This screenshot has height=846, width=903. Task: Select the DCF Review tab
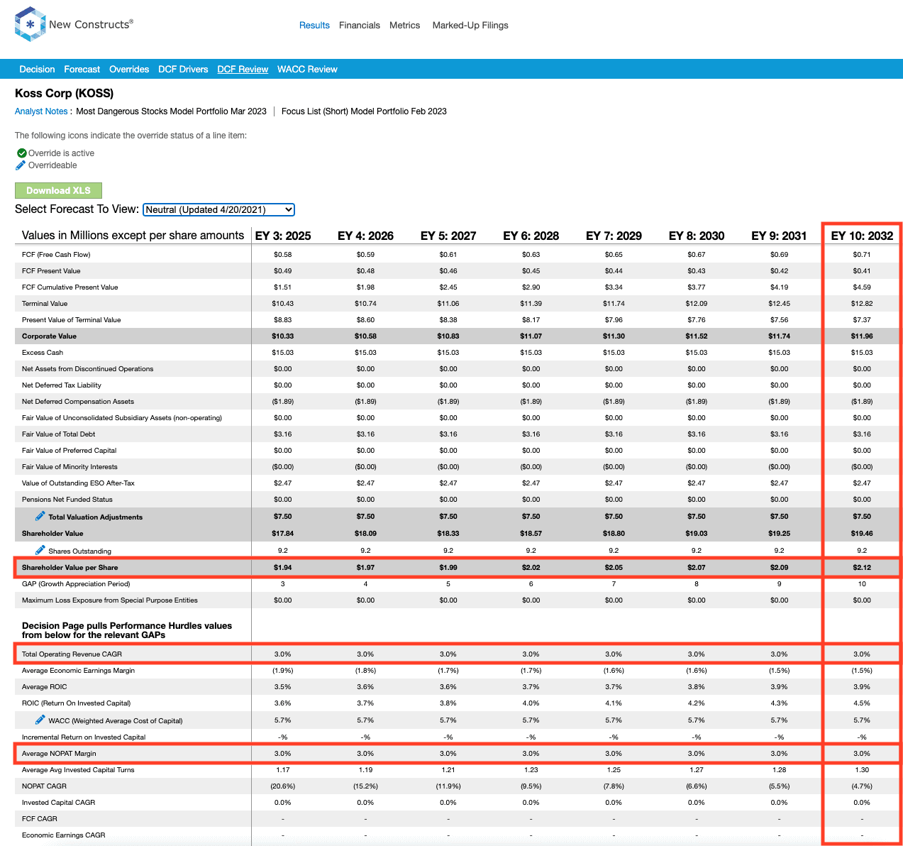pos(243,69)
